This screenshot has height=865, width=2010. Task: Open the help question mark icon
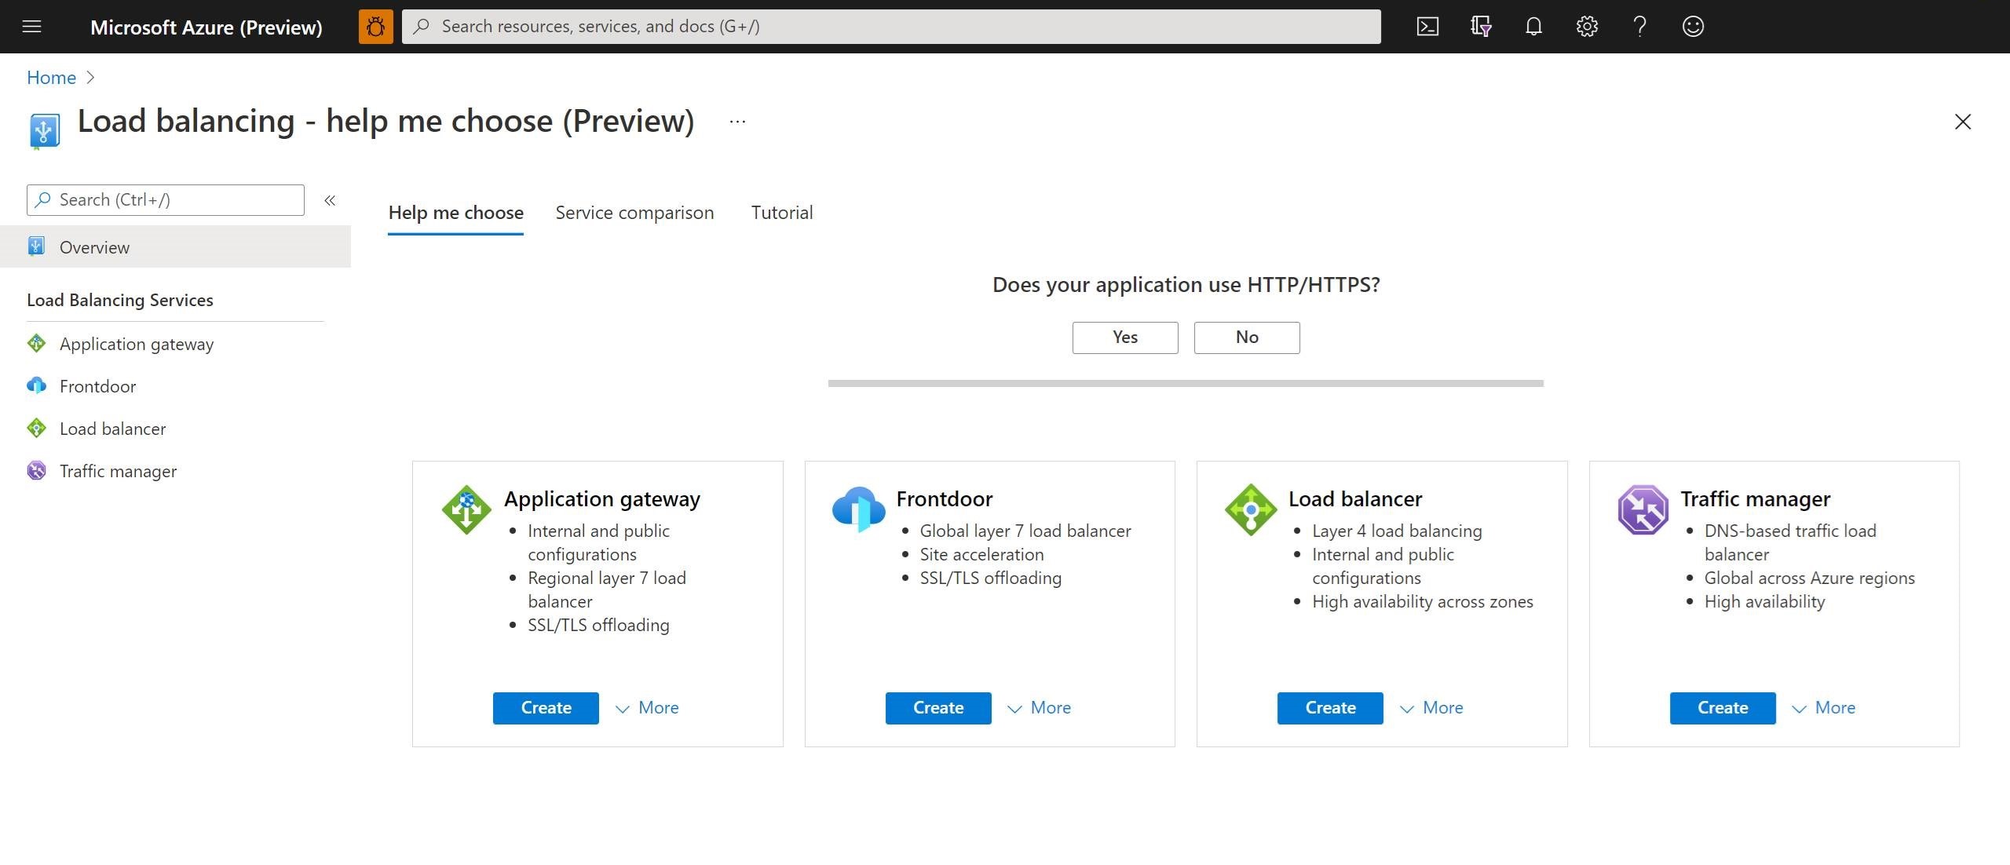(x=1639, y=27)
